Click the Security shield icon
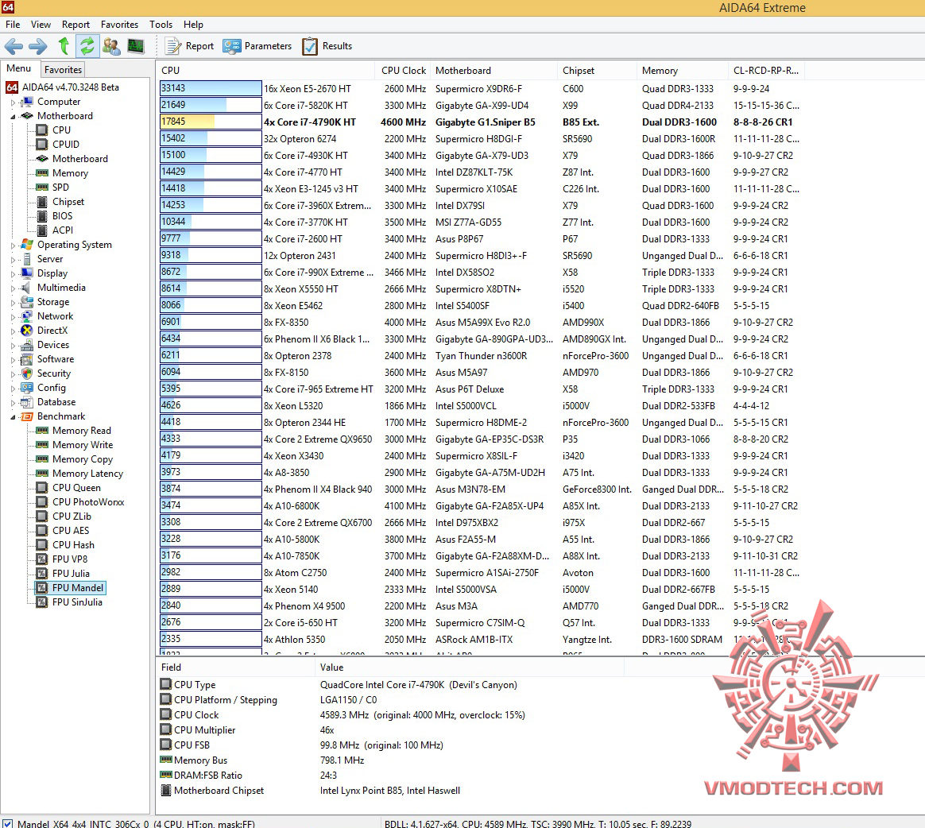Viewport: 925px width, 828px height. click(x=26, y=373)
